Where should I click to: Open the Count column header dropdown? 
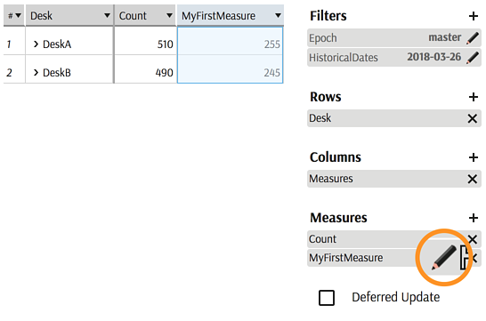(169, 15)
